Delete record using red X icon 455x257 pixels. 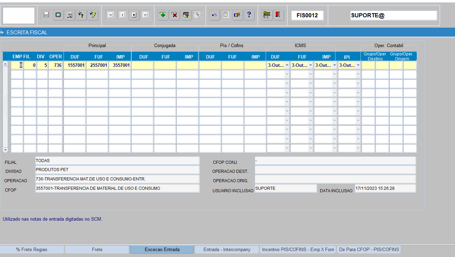tap(175, 15)
